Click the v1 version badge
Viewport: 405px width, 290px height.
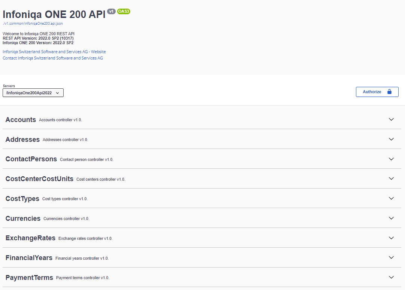pos(111,11)
